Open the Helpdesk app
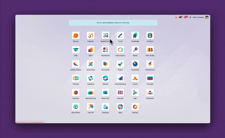The width and height of the screenshot is (225, 138). click(91, 78)
